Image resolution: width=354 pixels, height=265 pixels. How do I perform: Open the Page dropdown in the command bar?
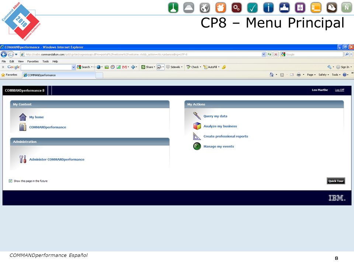[311, 75]
